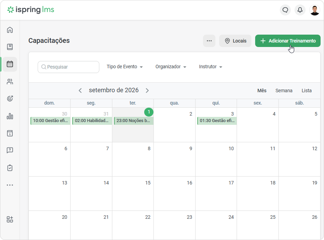
Task: Open the add apps grid icon
Action: click(x=10, y=219)
